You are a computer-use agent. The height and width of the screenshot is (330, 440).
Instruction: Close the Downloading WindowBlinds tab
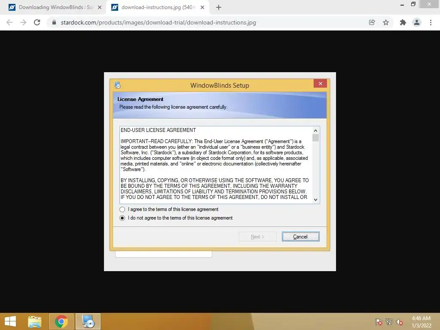coord(100,8)
